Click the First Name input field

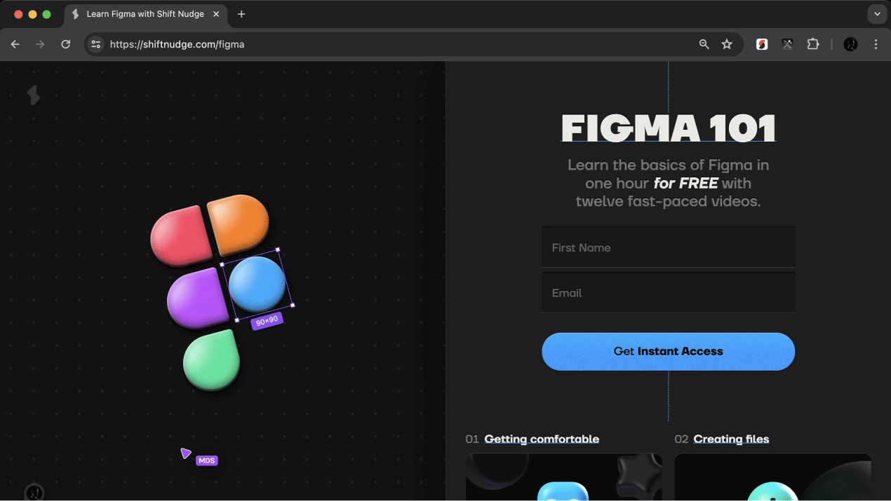point(668,247)
